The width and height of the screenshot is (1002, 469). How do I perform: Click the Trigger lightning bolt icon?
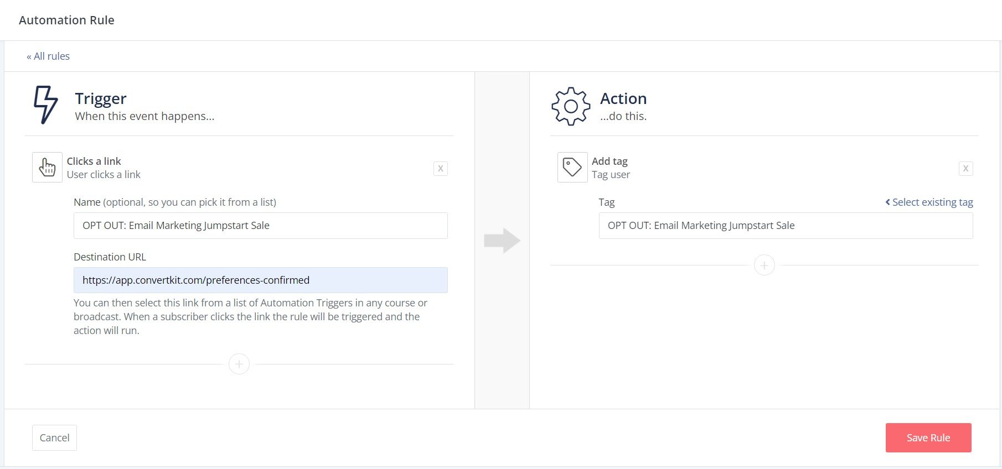pyautogui.click(x=45, y=105)
